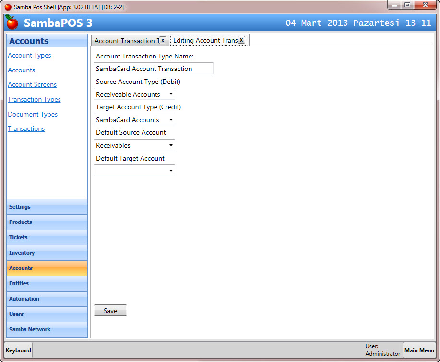Viewport: 440px width, 362px height.
Task: Open the Target Account Type dropdown
Action: tap(134, 120)
